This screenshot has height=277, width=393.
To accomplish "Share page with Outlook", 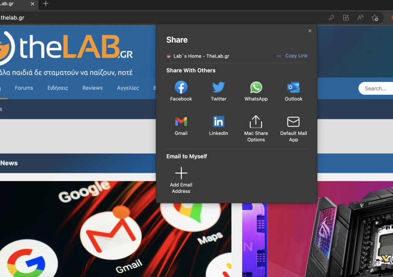I will point(293,91).
